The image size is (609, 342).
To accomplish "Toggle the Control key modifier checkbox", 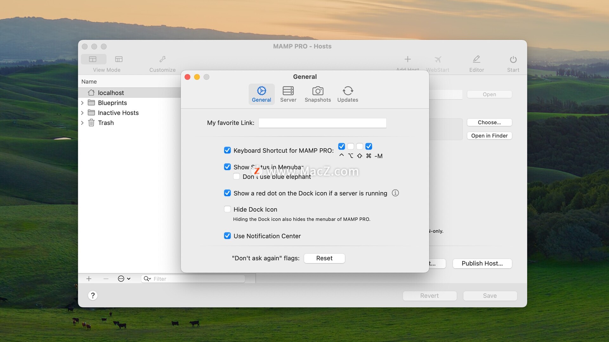I will coord(341,146).
